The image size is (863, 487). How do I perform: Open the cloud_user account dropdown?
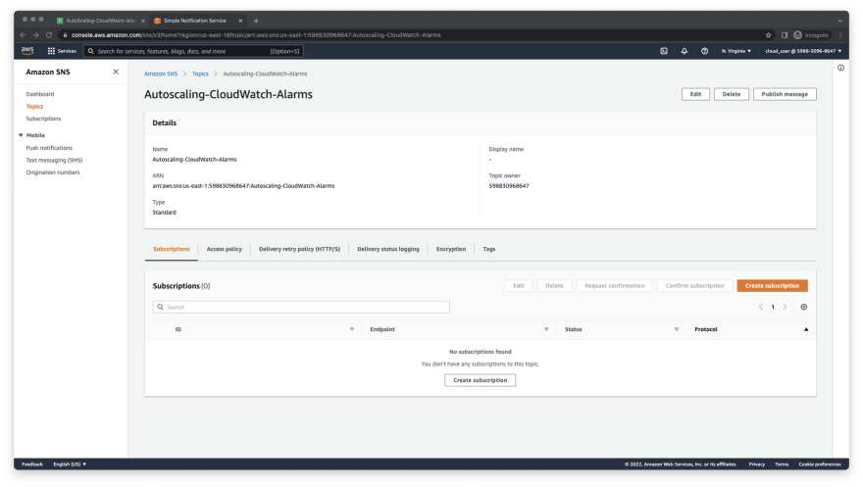click(803, 51)
